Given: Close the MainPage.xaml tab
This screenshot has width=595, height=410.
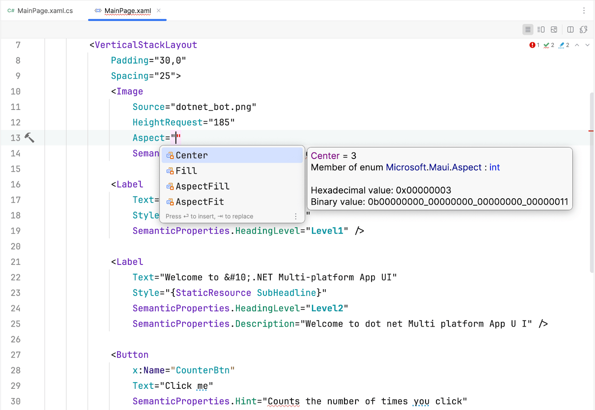Looking at the screenshot, I should pyautogui.click(x=159, y=11).
